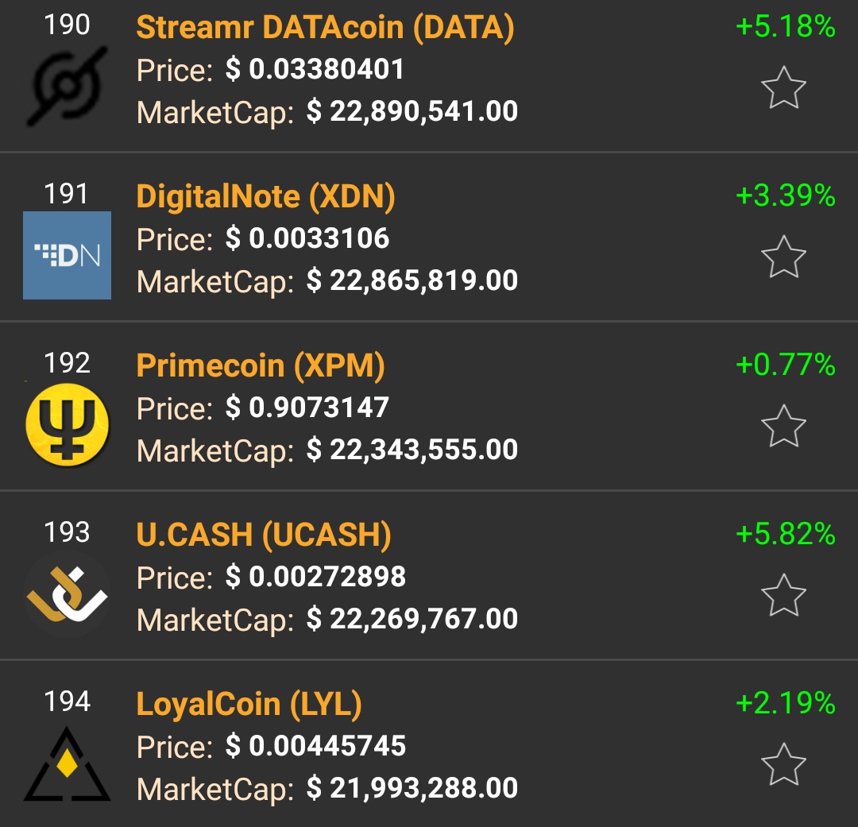Tap the U.CASH logo icon
Image resolution: width=858 pixels, height=827 pixels.
pos(67,594)
